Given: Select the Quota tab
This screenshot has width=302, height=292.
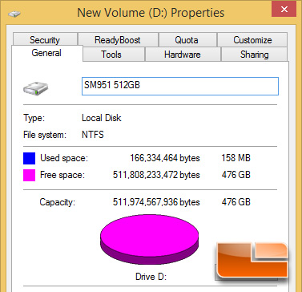Looking at the screenshot, I should [x=187, y=39].
